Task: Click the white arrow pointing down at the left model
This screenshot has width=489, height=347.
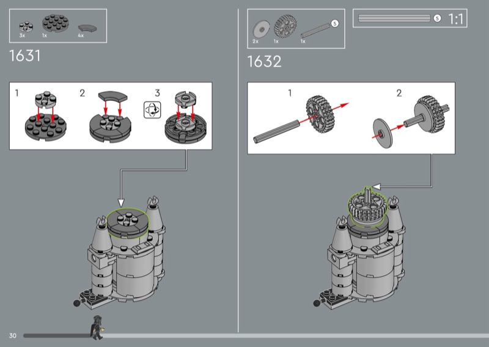Action: (120, 200)
